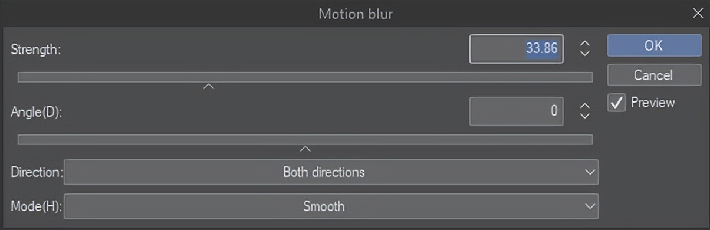Click the Angle slider track bar

click(x=305, y=139)
